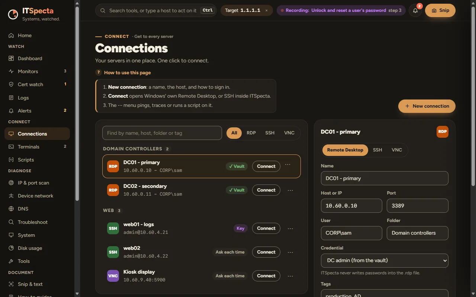The height and width of the screenshot is (297, 476).
Task: Filter connections to VNC only
Action: point(289,133)
